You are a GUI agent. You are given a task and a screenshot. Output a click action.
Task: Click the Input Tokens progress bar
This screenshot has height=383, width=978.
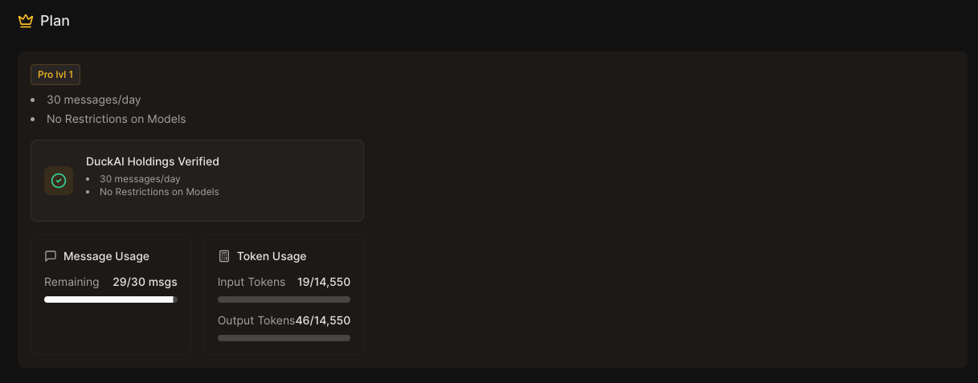pyautogui.click(x=284, y=299)
